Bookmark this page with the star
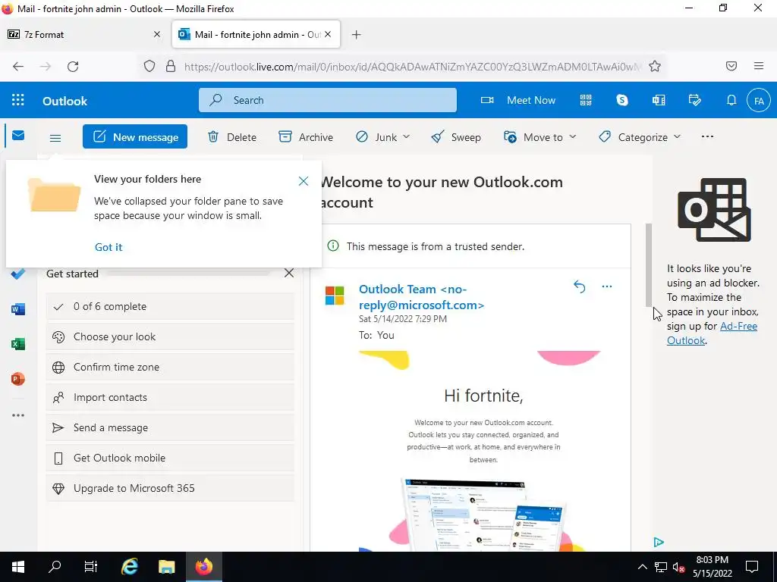Screen dimensions: 777x582 point(655,67)
